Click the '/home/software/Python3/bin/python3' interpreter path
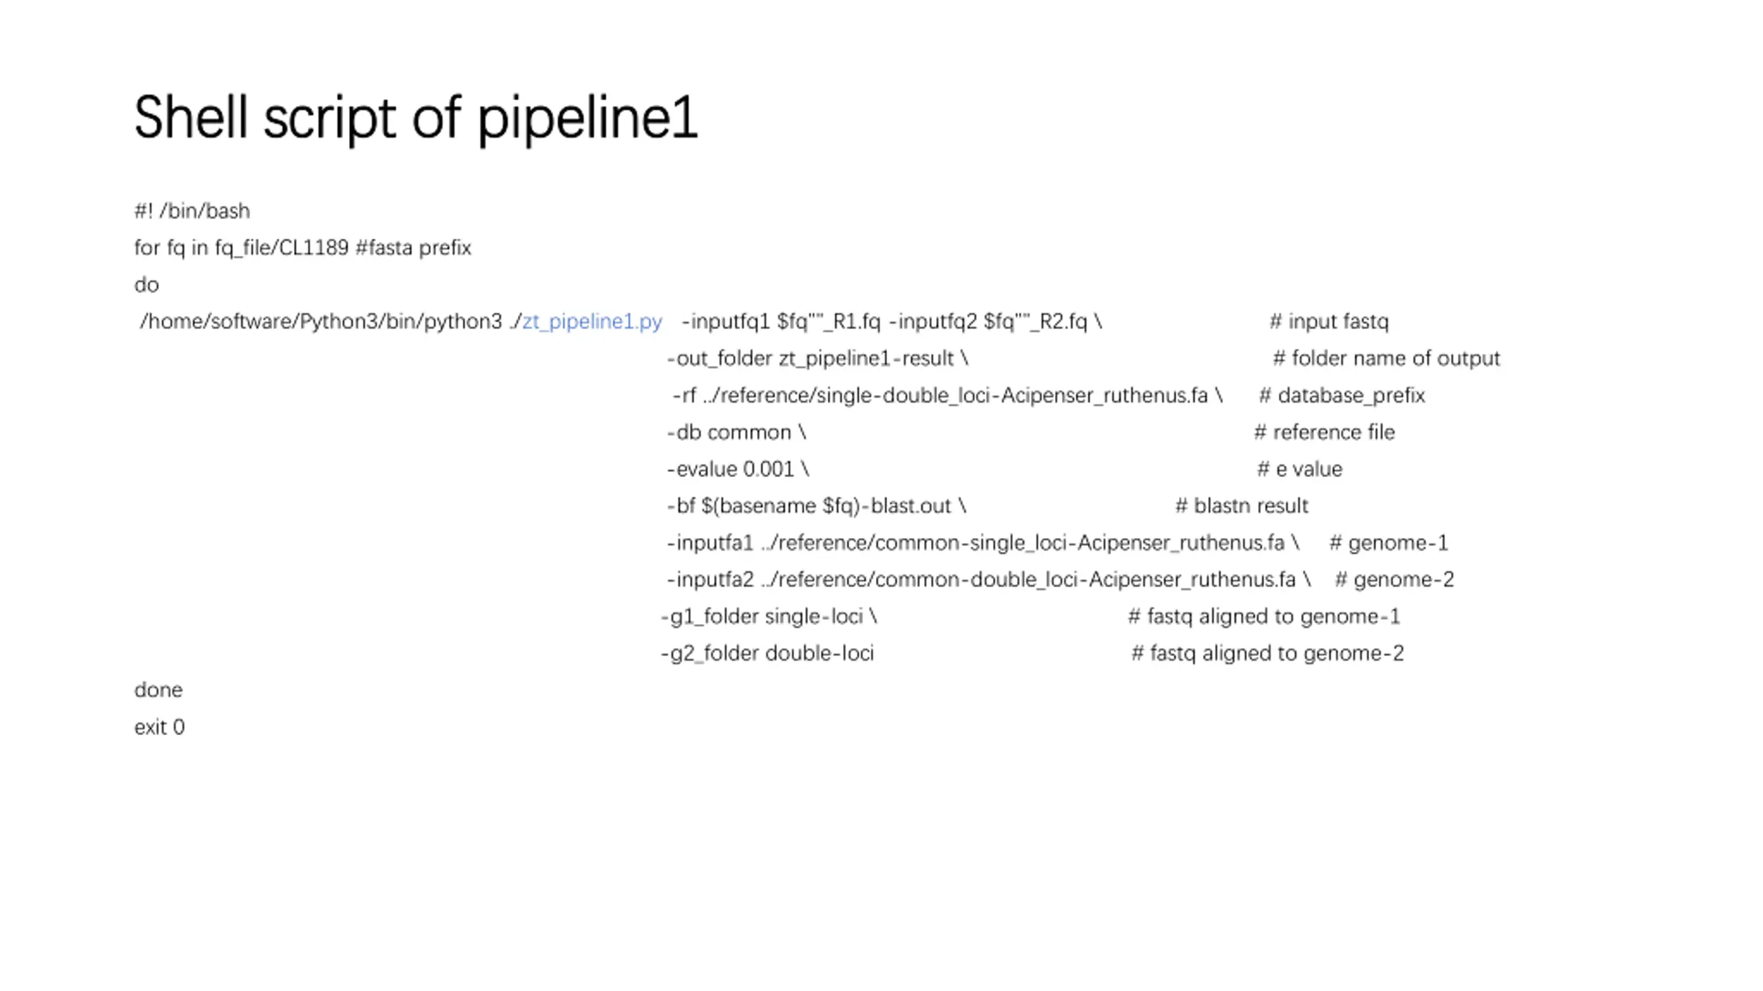 tap(321, 322)
